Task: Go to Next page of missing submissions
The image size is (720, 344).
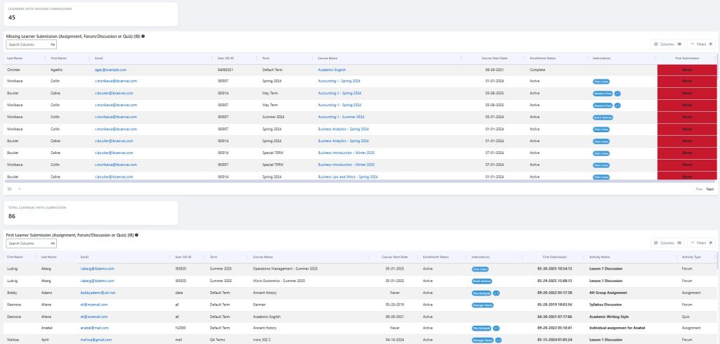Action: (710, 189)
